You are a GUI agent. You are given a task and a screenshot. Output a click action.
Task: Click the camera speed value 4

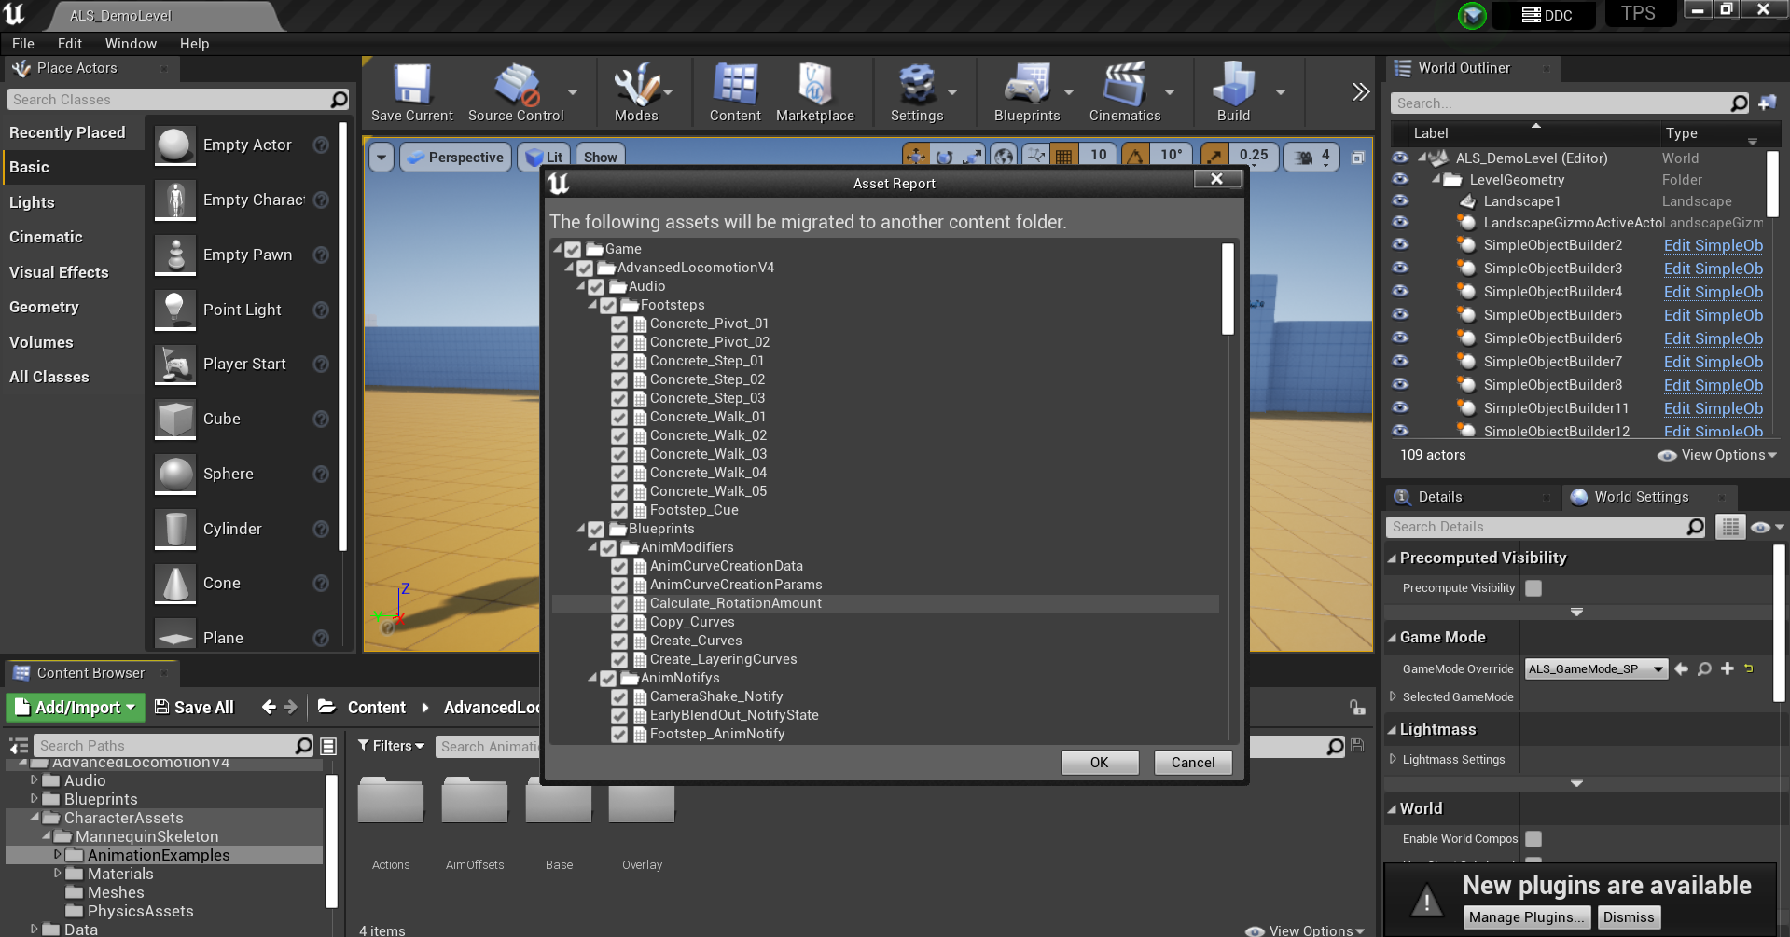pyautogui.click(x=1325, y=157)
